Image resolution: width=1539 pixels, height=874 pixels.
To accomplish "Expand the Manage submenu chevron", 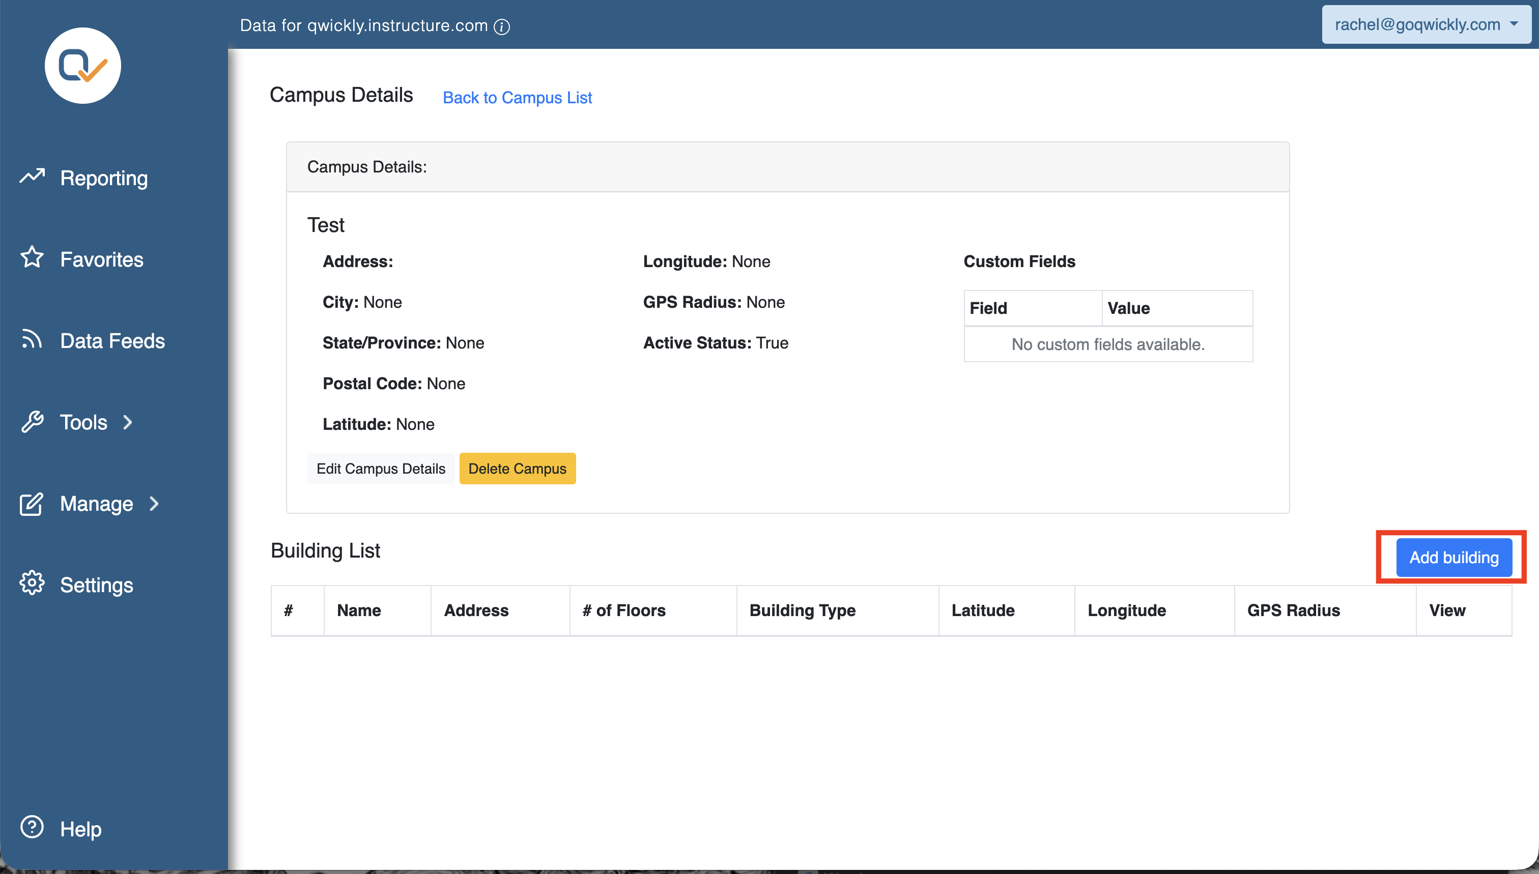I will pos(154,504).
